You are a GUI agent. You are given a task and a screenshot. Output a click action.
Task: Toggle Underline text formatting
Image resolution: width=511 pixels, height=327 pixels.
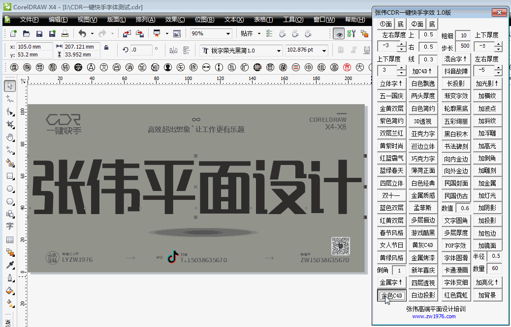click(367, 50)
